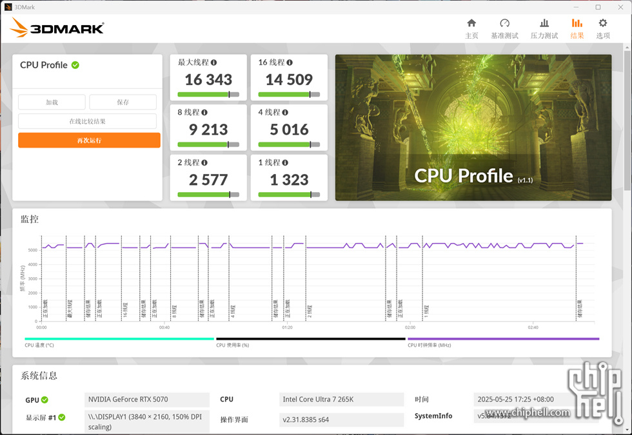Viewport: 632px width, 435px height.
Task: Click green validation check beside CPU Profile title
Action: click(75, 65)
